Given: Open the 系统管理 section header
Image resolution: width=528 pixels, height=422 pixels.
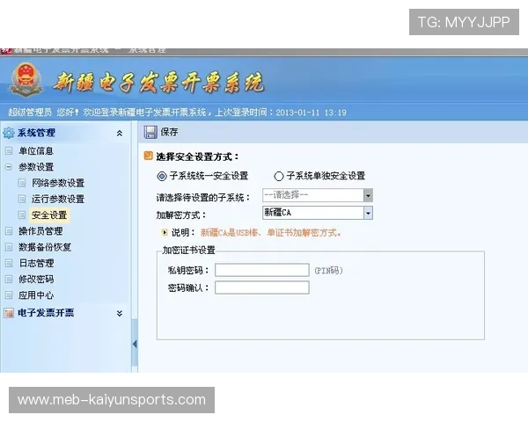Looking at the screenshot, I should pos(36,133).
